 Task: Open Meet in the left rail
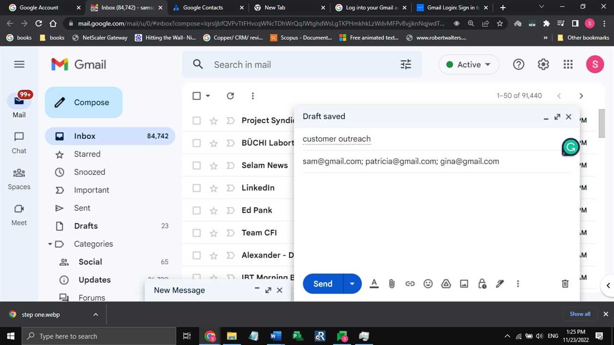click(19, 215)
